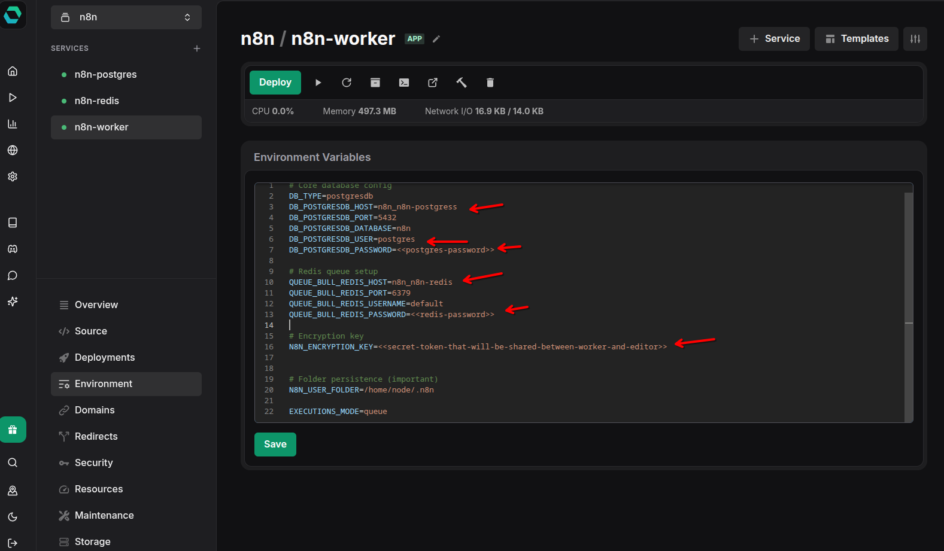
Task: Click the QUEUE_BULL_REDIS_PORT=6379 line
Action: click(x=350, y=293)
